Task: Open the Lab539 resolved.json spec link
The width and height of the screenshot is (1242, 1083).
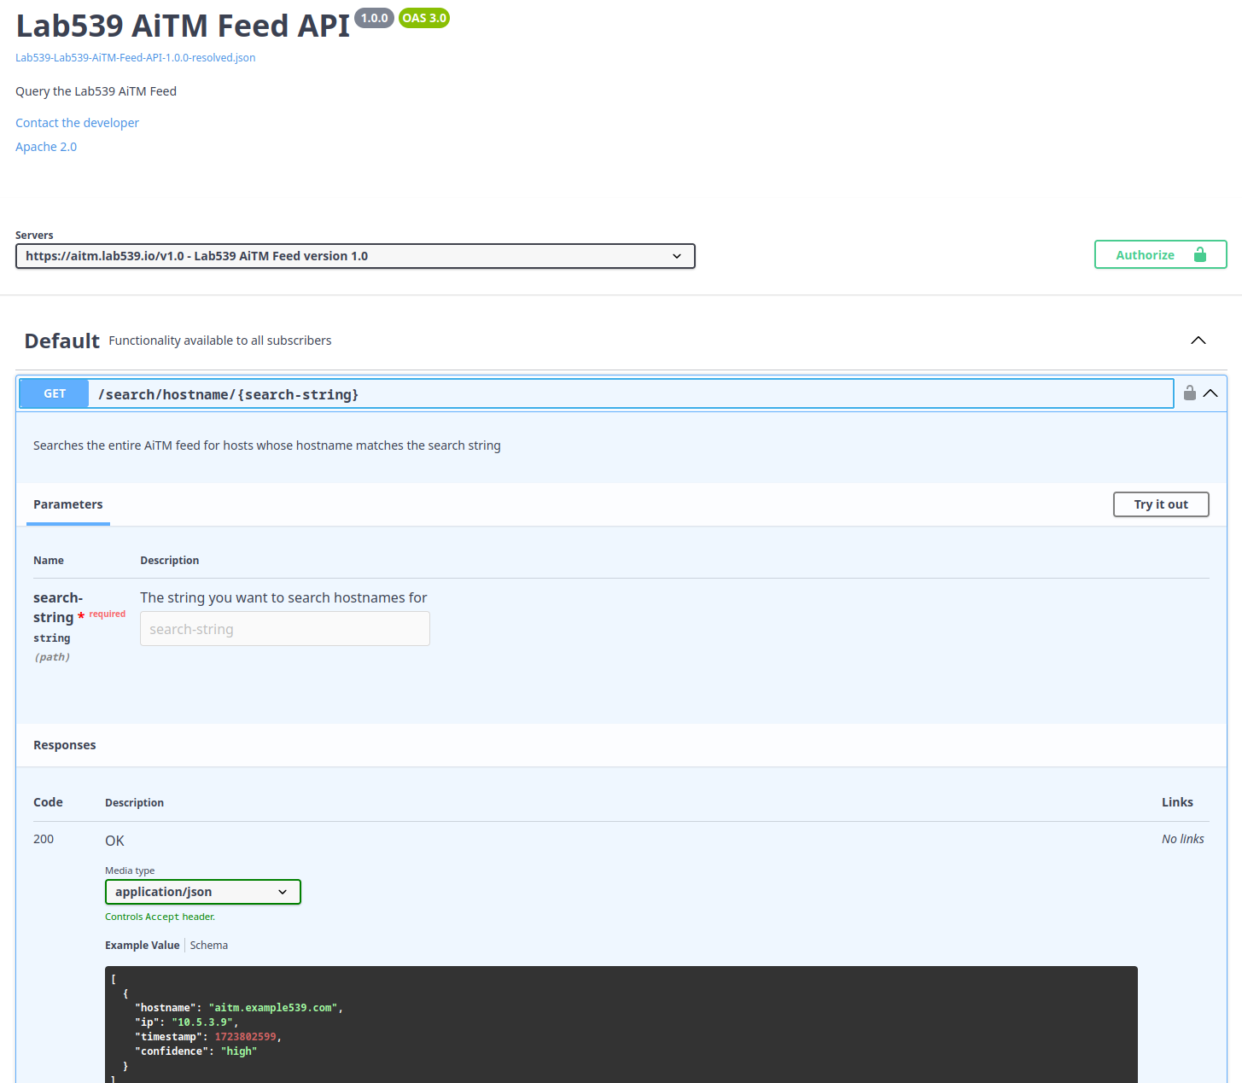Action: [x=136, y=58]
